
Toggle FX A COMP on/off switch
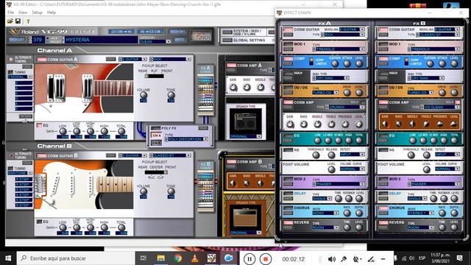[x=288, y=59]
